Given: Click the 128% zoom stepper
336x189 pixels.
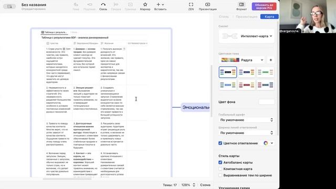Looking at the screenshot, I should 194,185.
